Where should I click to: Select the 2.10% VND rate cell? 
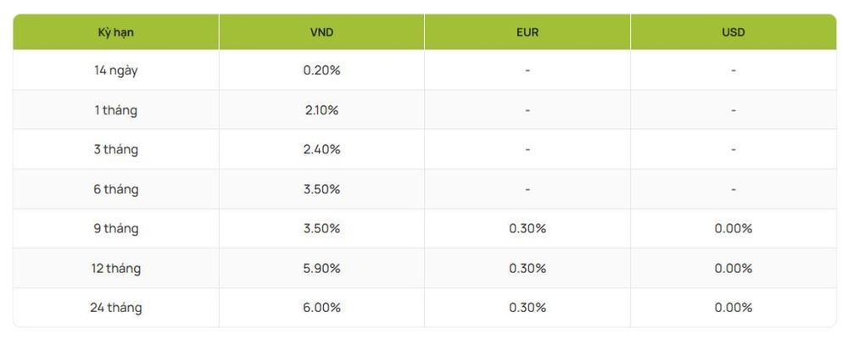click(321, 110)
